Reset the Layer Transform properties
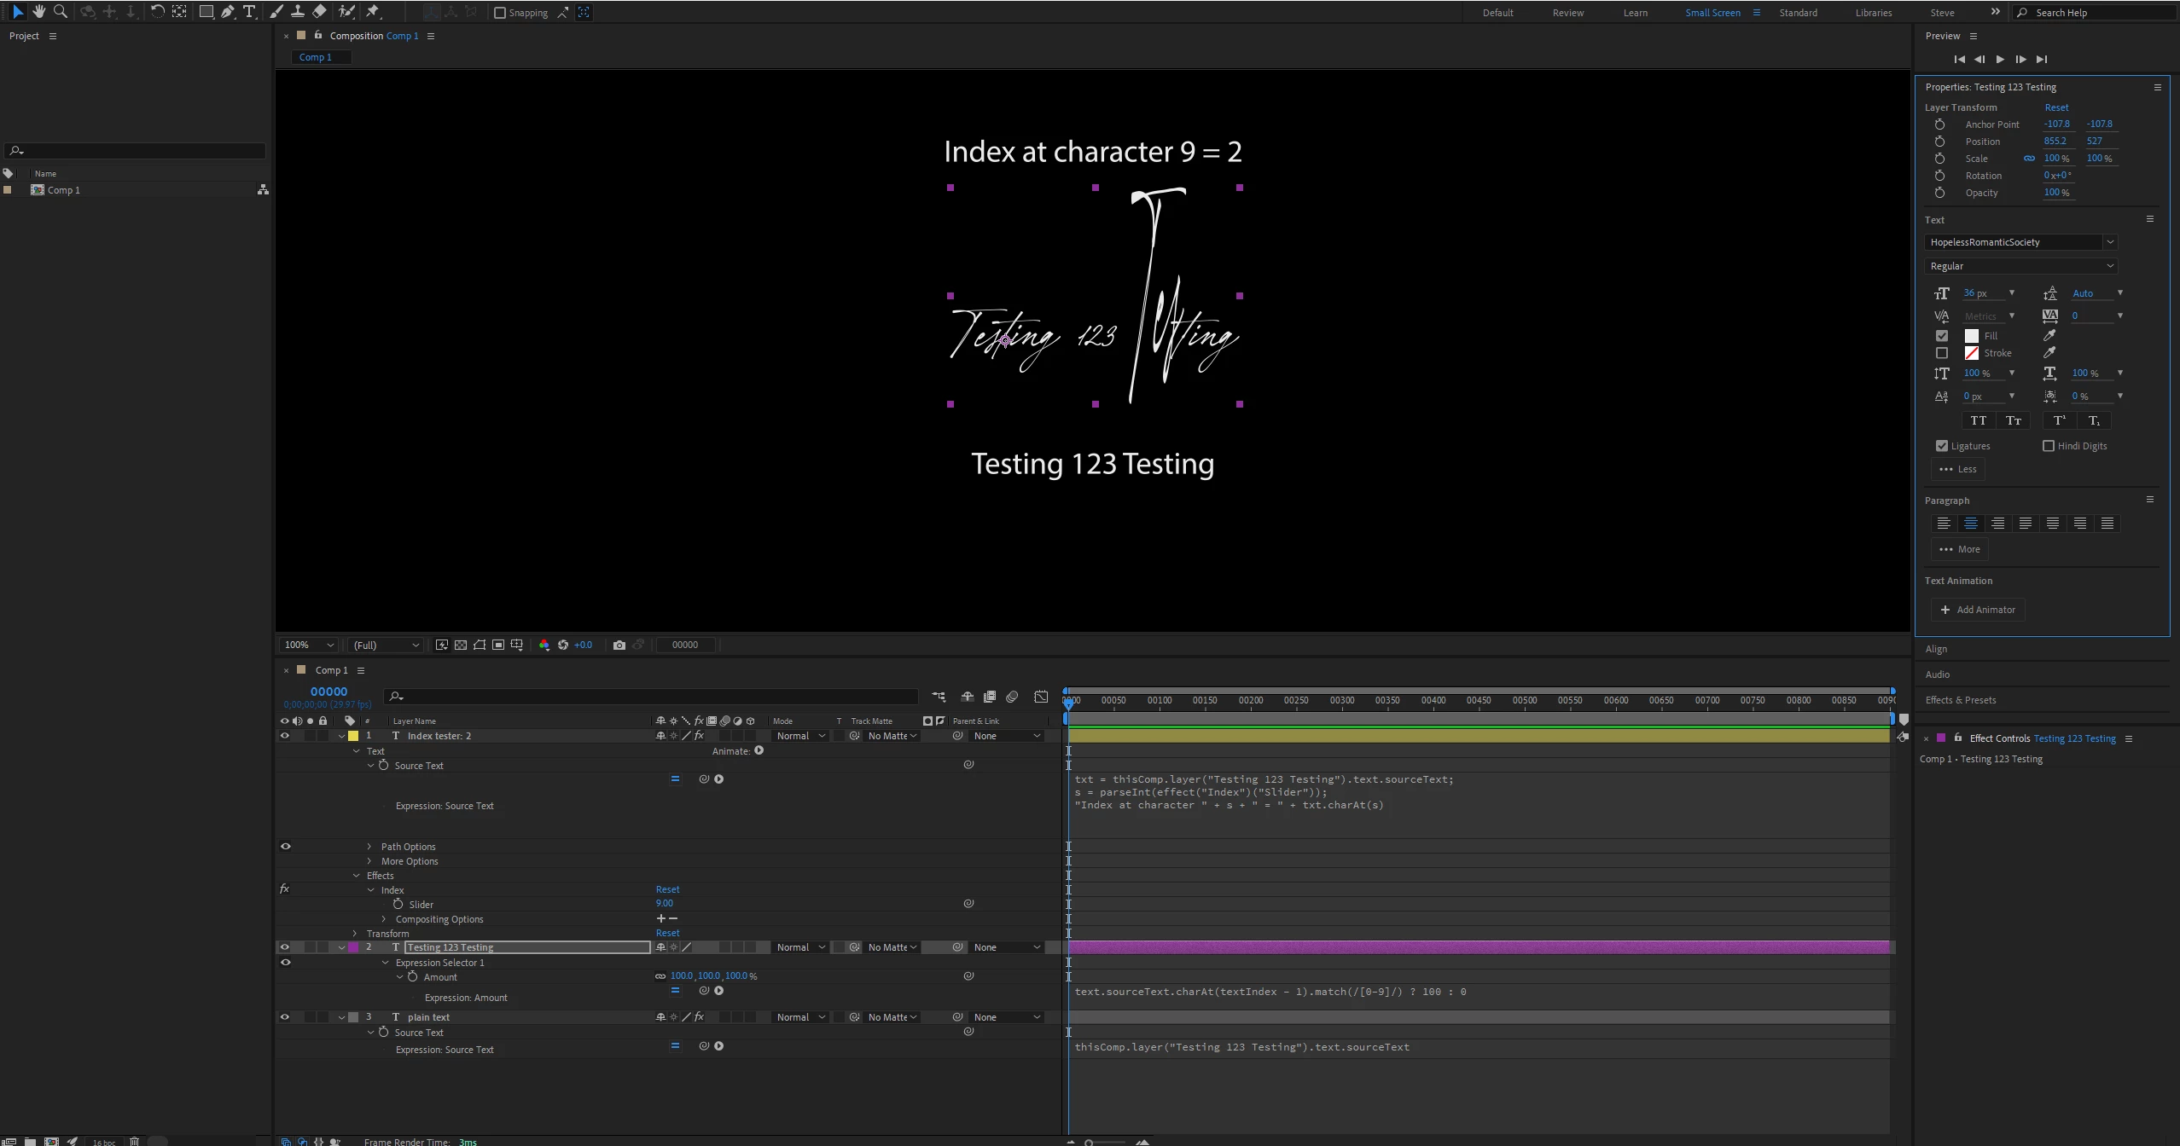The image size is (2180, 1146). click(2055, 107)
